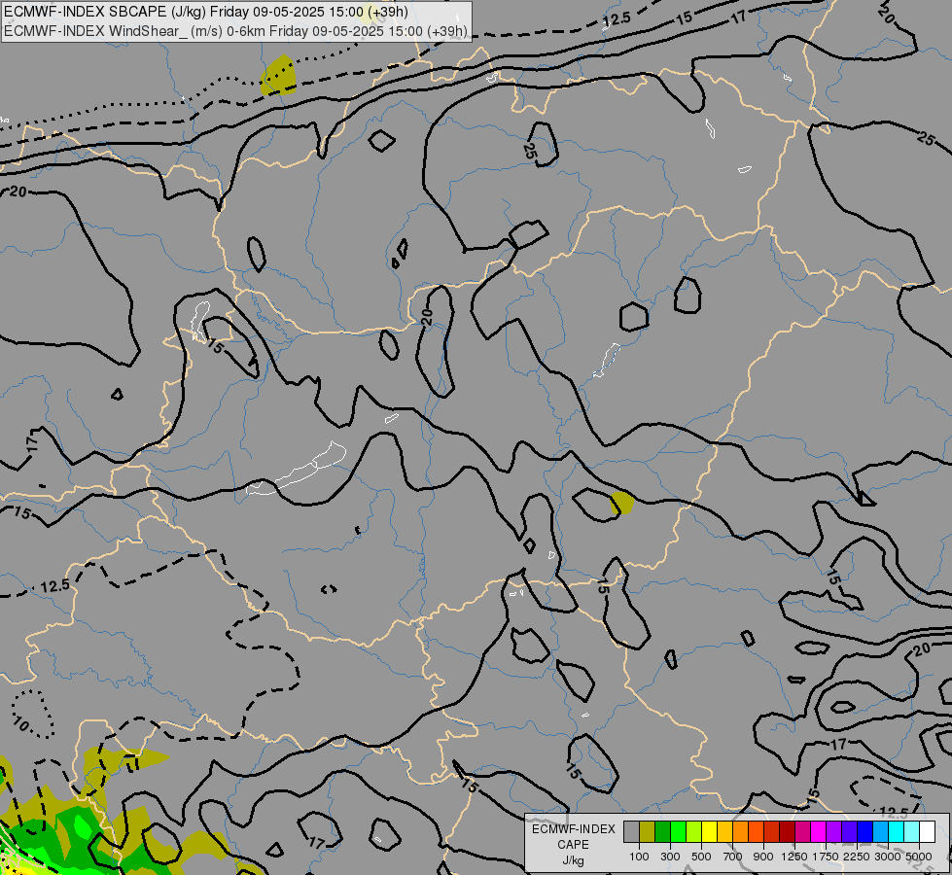952x875 pixels.
Task: Click the amber legend swatch beside yellow
Action: [724, 832]
